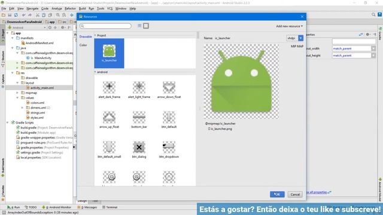The height and width of the screenshot is (215, 383).
Task: Collapse the Project resources section
Action: click(x=95, y=35)
